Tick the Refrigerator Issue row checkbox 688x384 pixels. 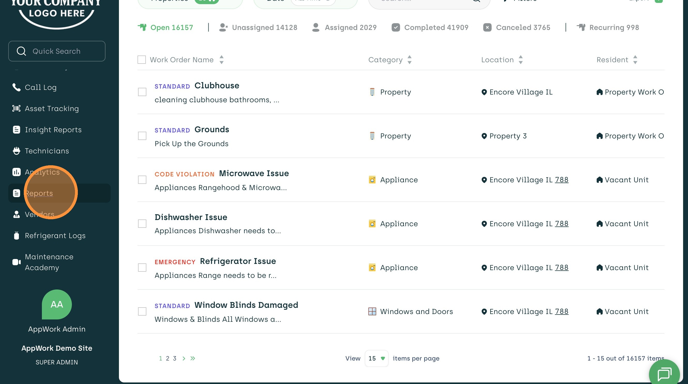142,268
